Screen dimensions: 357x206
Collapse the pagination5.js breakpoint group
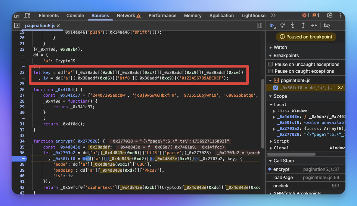270,80
